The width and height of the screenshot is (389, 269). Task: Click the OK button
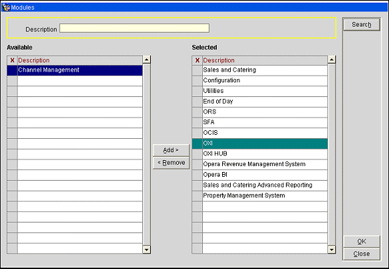pos(362,242)
